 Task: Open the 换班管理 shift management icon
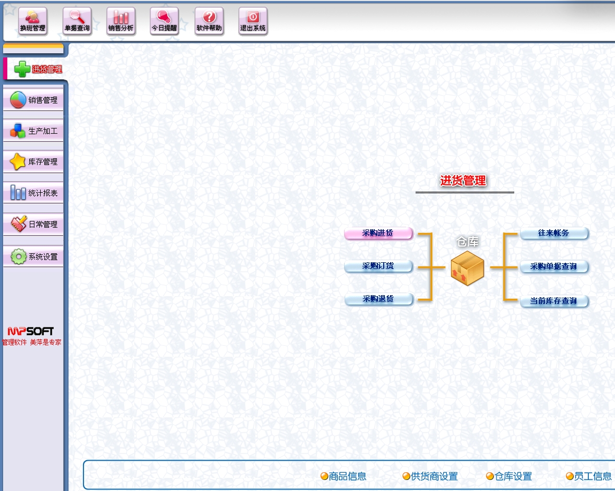(x=32, y=21)
